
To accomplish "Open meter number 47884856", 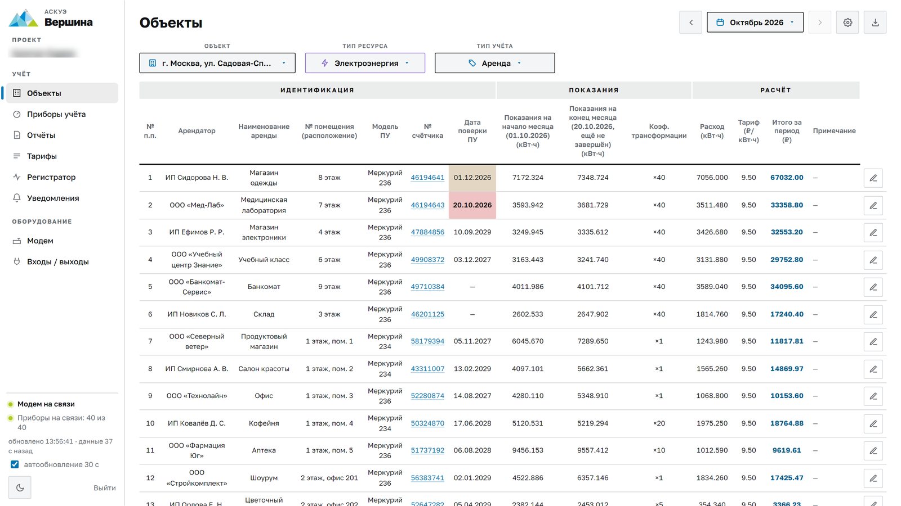I will coord(427,232).
